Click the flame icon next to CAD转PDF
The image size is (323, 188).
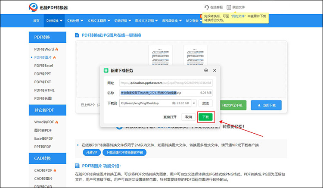coord(55,170)
